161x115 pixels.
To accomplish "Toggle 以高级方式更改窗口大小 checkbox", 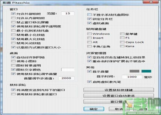I will 13,47.
